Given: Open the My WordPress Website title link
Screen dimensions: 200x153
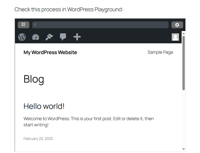Looking at the screenshot, I should (50, 52).
